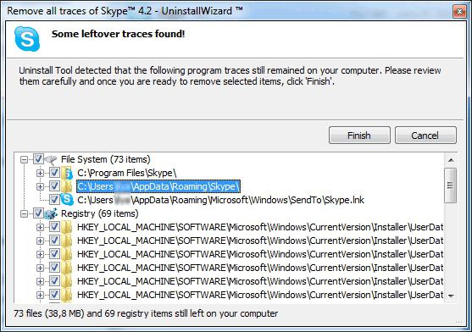Viewport: 472px width, 332px height.
Task: Expand the first HKEY_LOCAL_MACHINE registry entry
Action: (x=40, y=227)
